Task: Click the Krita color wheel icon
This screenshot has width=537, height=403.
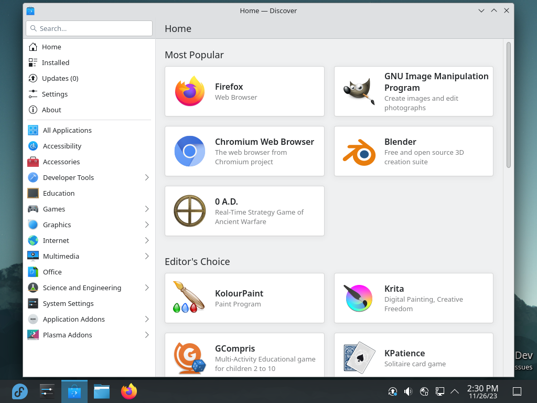Action: tap(359, 298)
